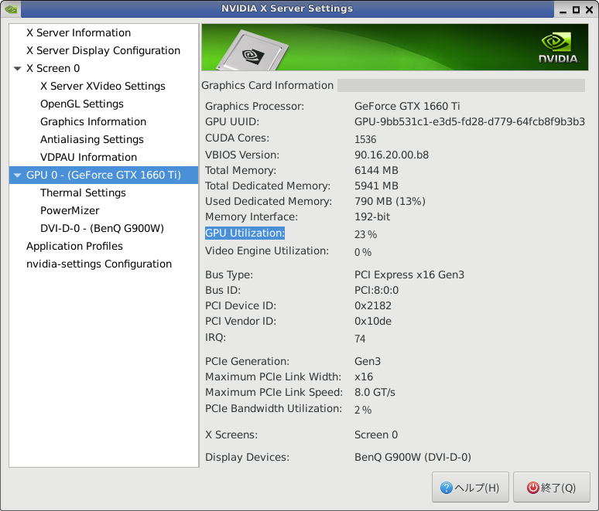Open PowerMizer settings
Screen dimensions: 599x511
click(x=70, y=210)
